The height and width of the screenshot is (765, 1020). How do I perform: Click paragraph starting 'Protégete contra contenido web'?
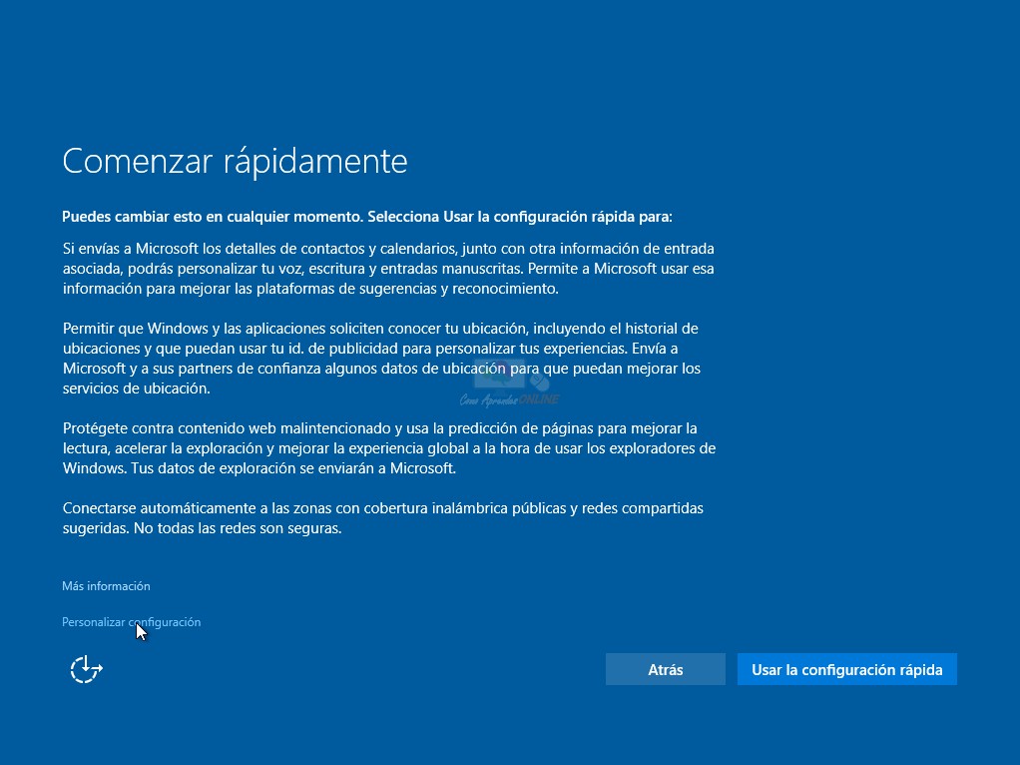coord(389,448)
